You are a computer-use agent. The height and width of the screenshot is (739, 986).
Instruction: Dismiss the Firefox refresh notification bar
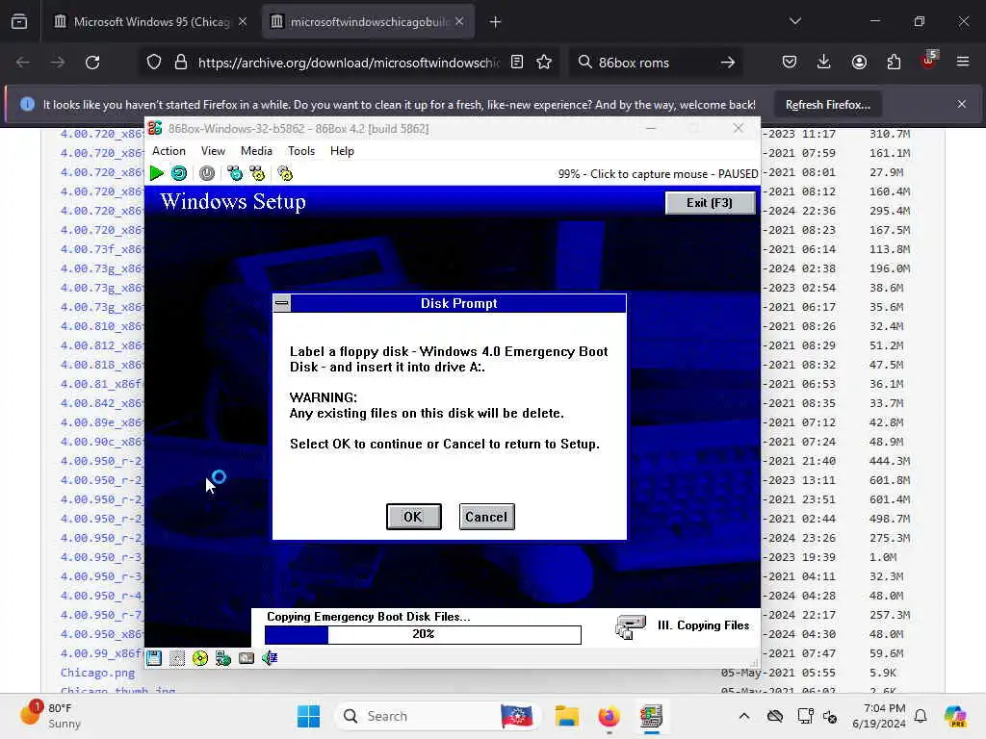pyautogui.click(x=962, y=104)
